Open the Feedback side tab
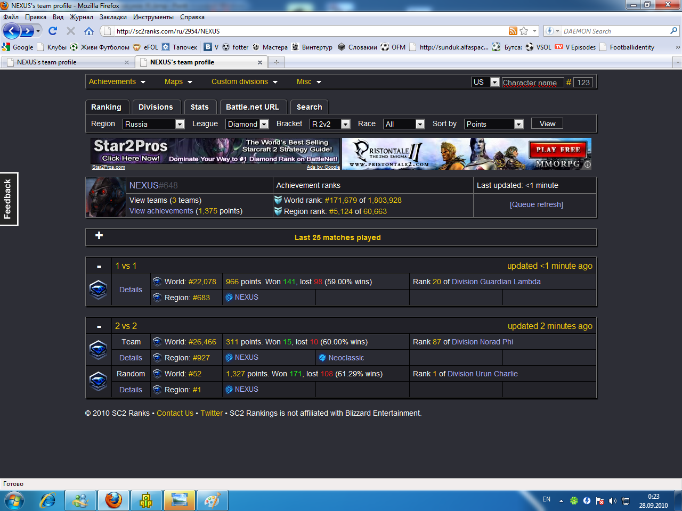682x511 pixels. (x=9, y=199)
